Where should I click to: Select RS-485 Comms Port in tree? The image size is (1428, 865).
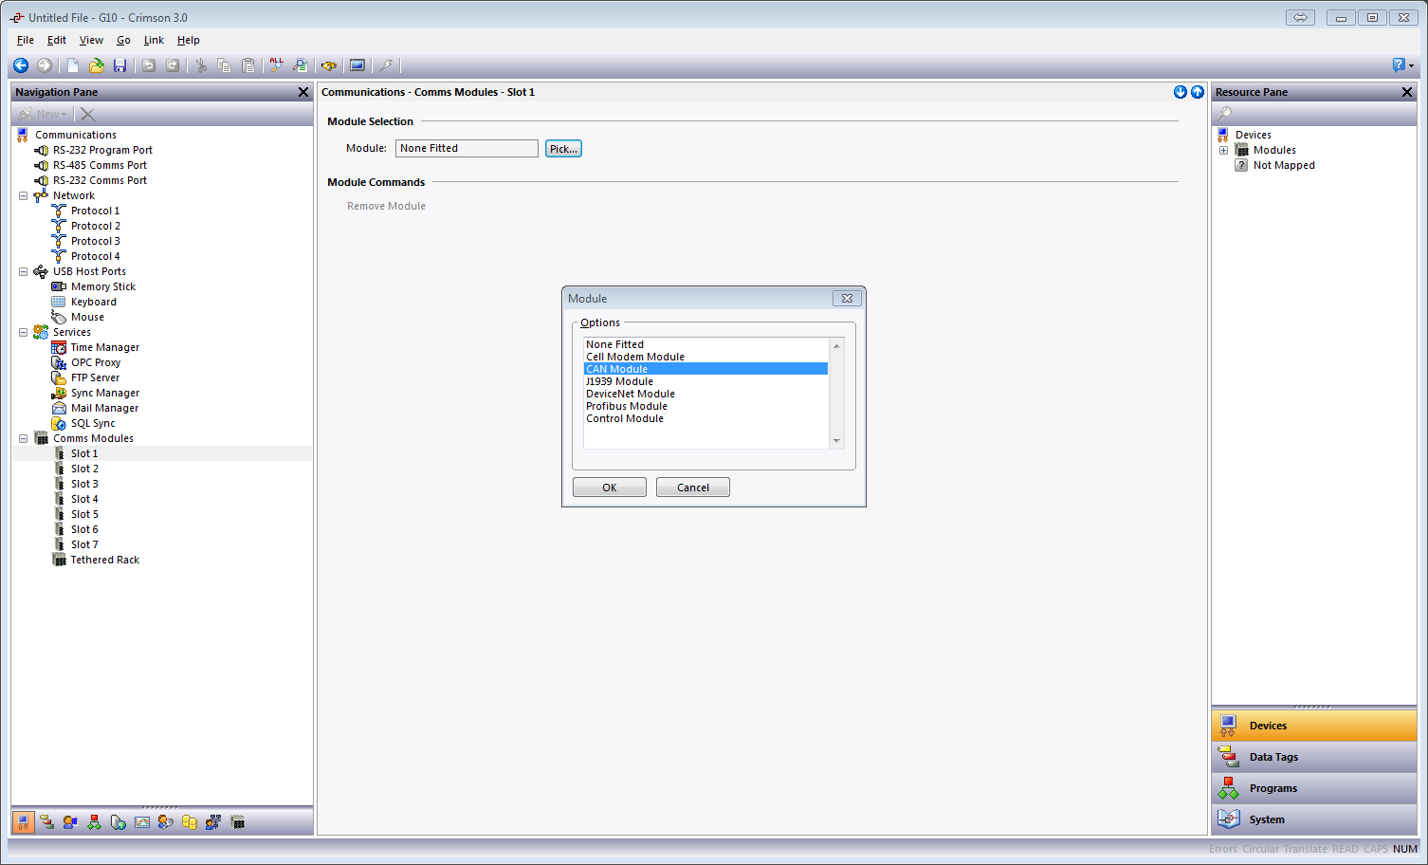click(100, 165)
